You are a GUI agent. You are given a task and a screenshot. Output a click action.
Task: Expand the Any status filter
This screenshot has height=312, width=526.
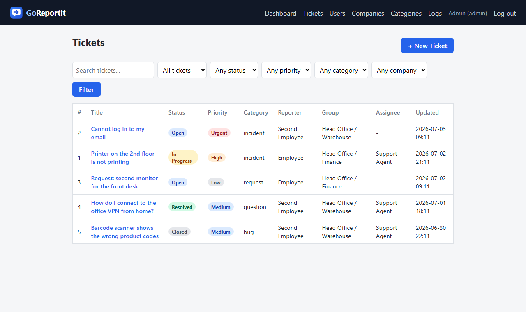(234, 70)
